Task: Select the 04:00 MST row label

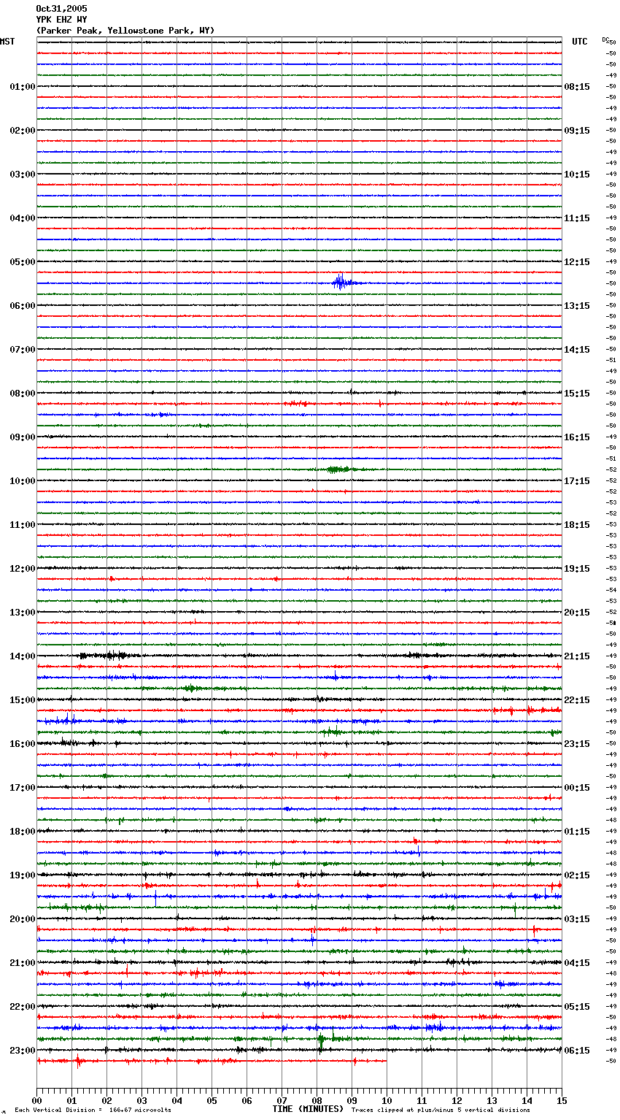Action: click(x=23, y=218)
